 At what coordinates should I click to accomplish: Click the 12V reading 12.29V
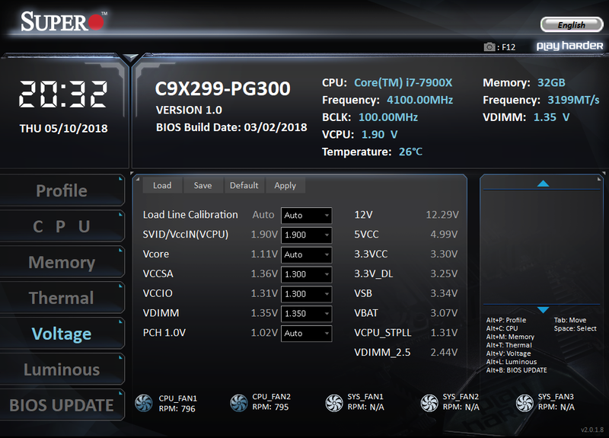pyautogui.click(x=442, y=215)
